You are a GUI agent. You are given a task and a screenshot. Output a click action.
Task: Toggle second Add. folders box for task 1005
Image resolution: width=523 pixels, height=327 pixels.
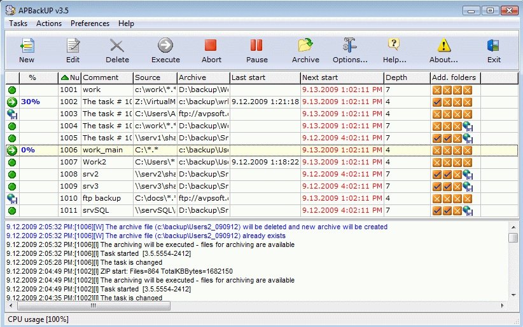coord(447,138)
